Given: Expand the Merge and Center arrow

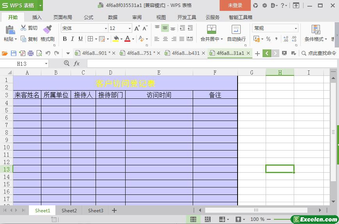Looking at the screenshot, I should pyautogui.click(x=222, y=39).
